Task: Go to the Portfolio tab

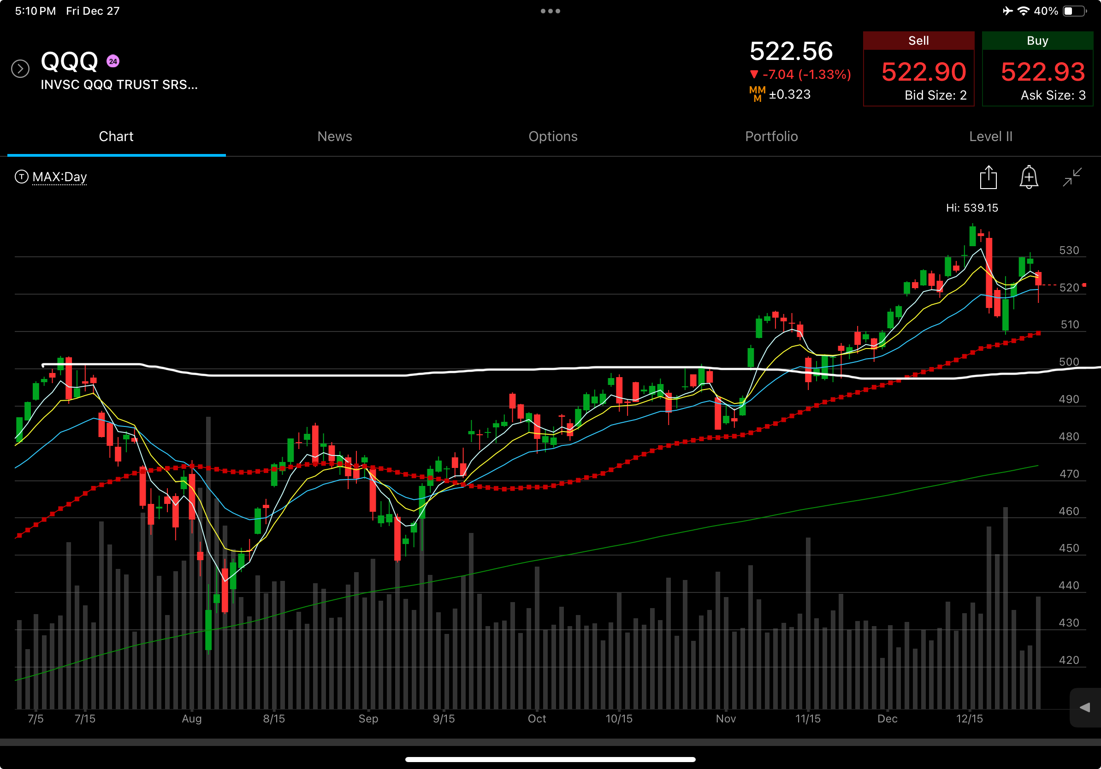Action: [x=771, y=136]
